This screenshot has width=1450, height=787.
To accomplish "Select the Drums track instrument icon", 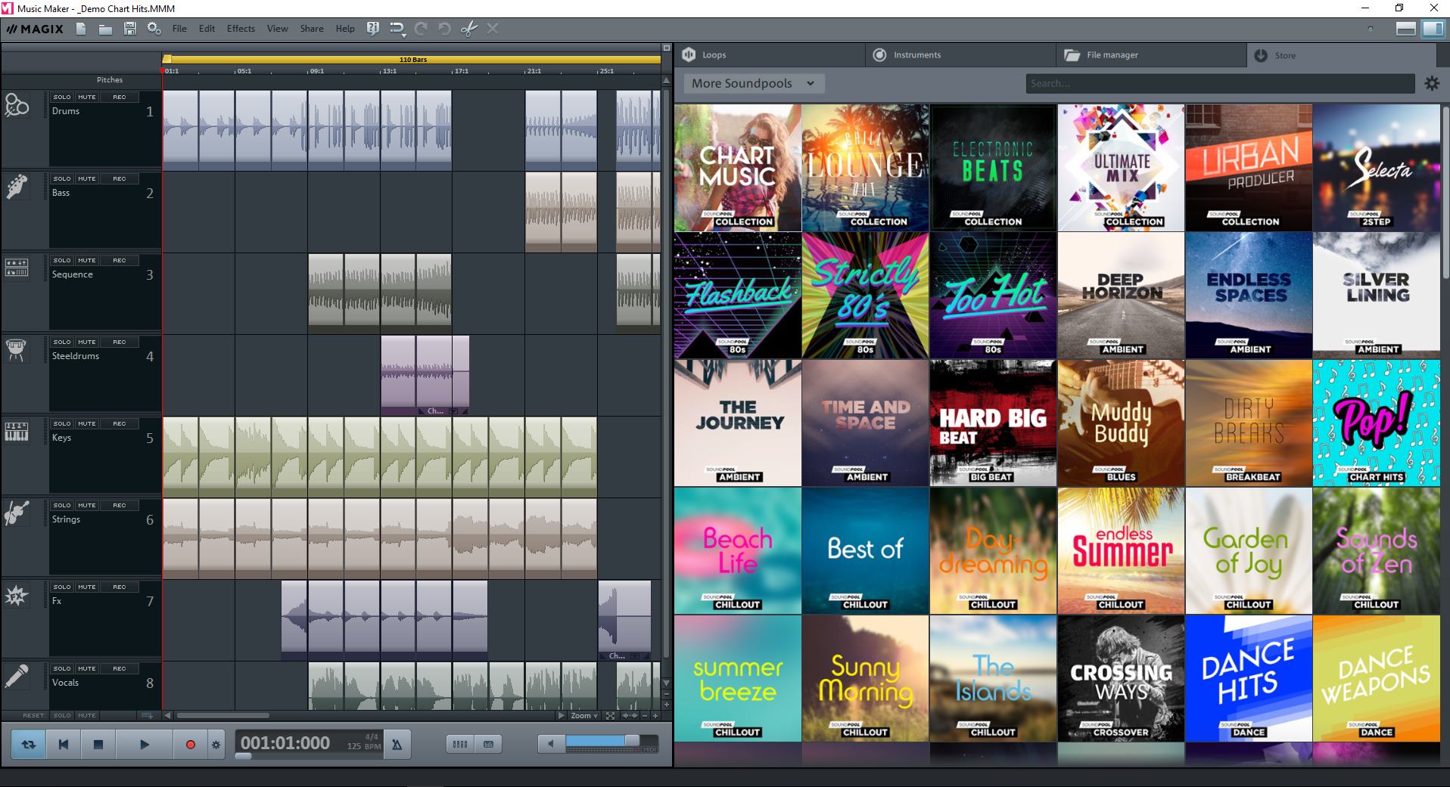I will click(17, 105).
